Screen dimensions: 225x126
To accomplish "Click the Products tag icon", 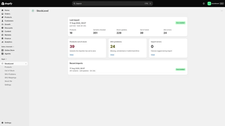I will 3,17.
